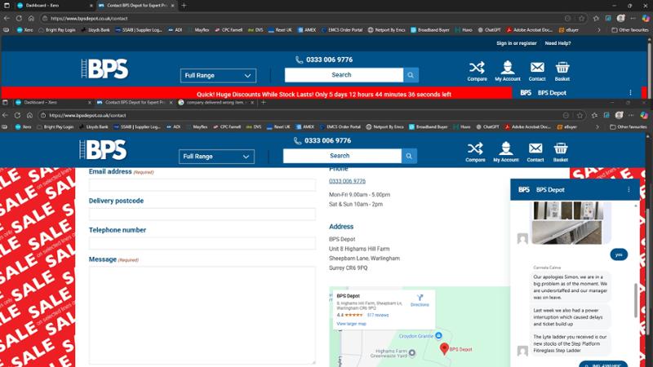Open the Tab actions menu in three-tab window

pyautogui.click(x=5, y=103)
